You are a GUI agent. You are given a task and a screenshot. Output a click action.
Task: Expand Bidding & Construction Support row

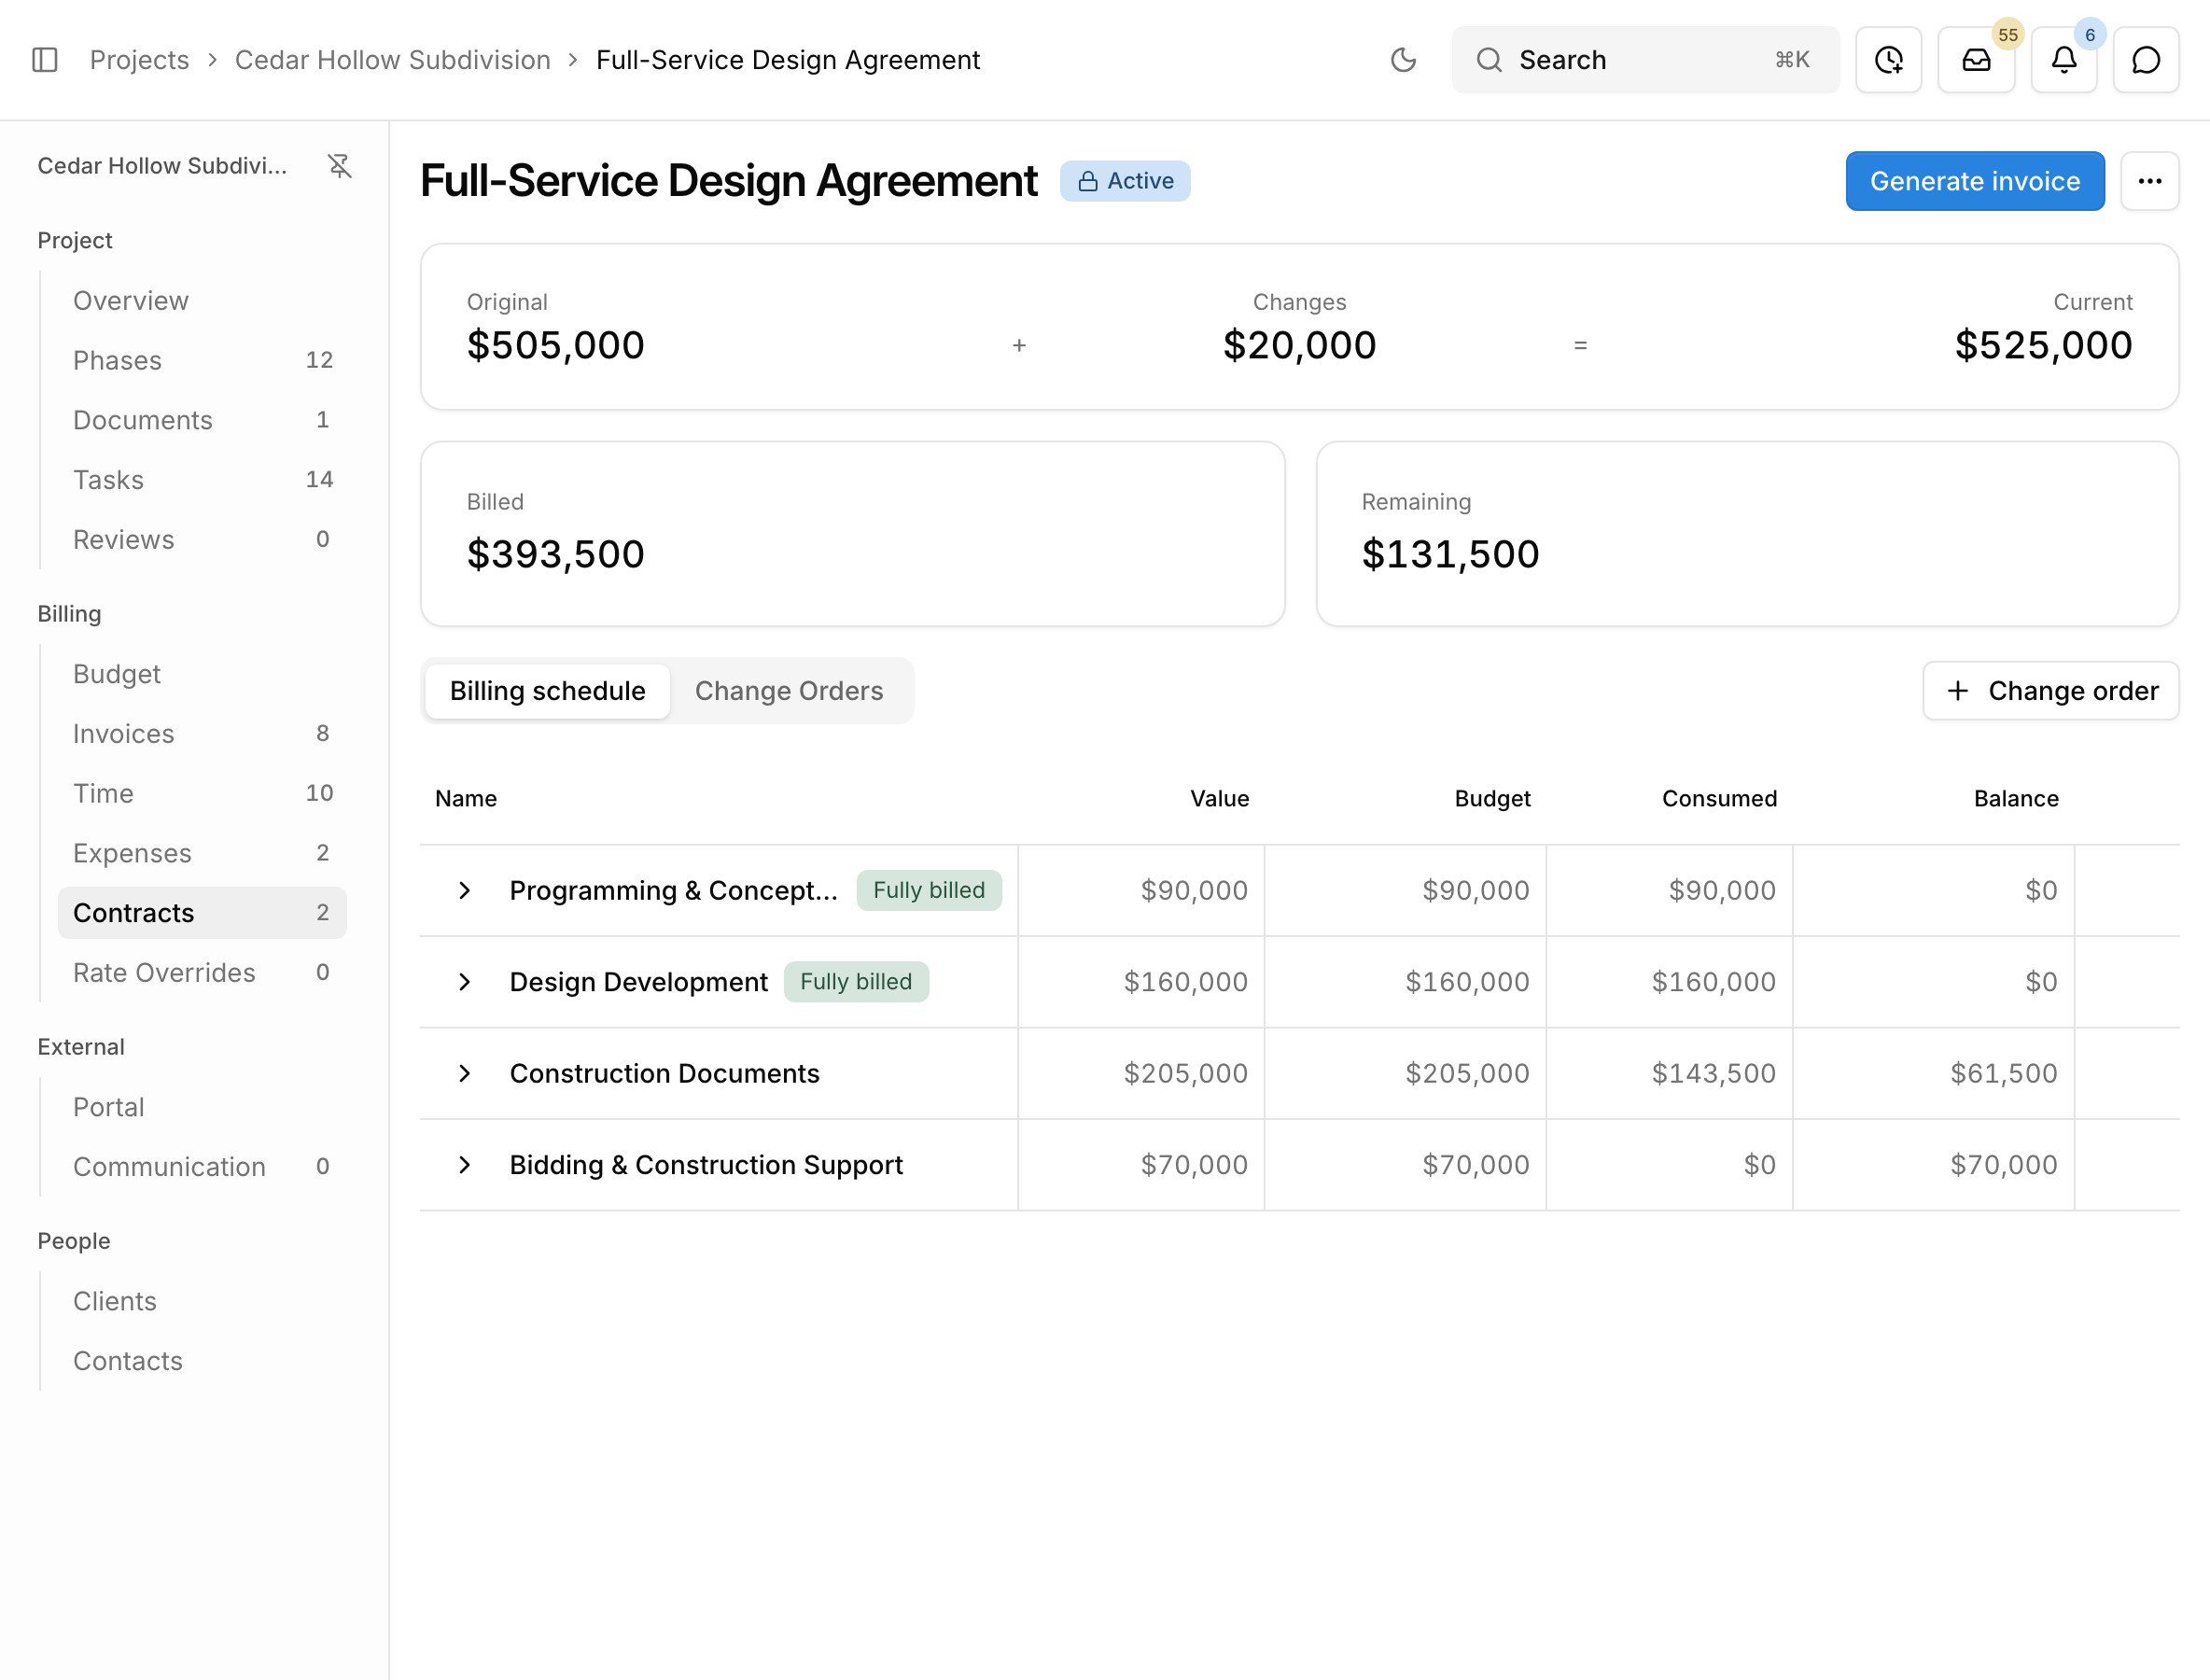(x=464, y=1165)
